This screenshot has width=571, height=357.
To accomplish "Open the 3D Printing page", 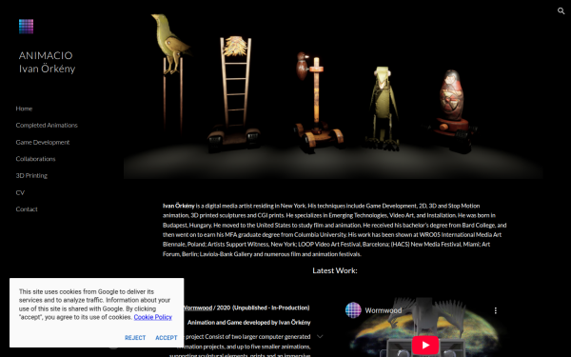I will click(x=31, y=175).
